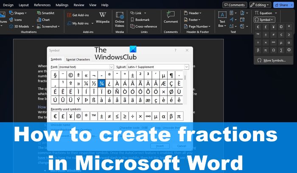Pick the euro sign in recently used symbols
This screenshot has height=173, width=297.
coord(55,116)
